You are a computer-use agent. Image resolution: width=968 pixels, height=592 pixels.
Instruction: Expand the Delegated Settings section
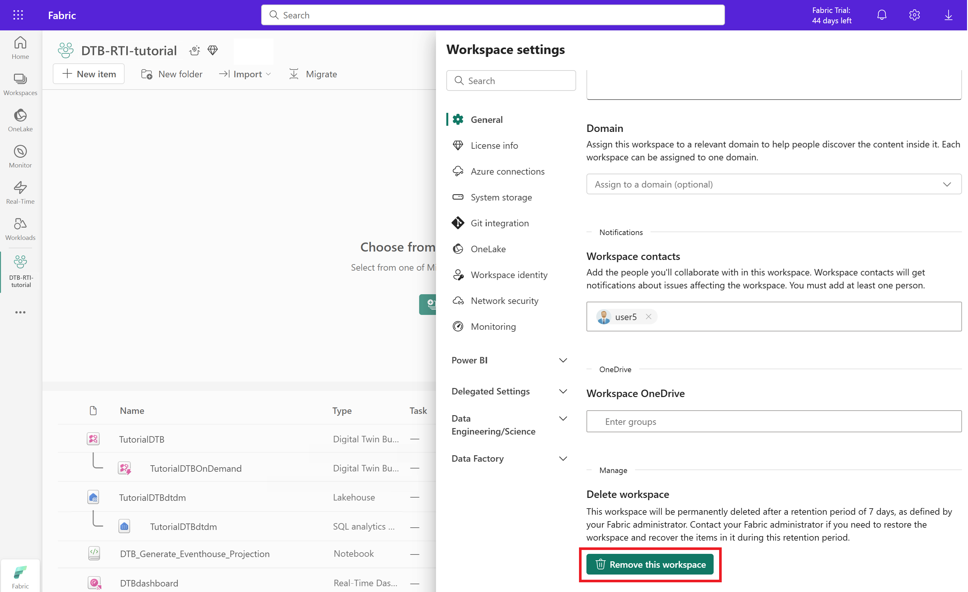click(x=509, y=391)
